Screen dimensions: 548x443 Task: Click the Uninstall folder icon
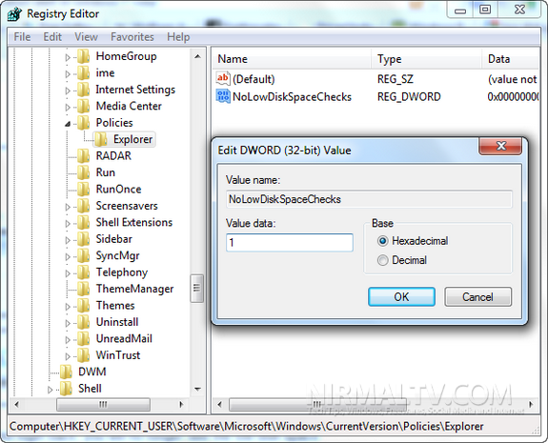point(84,322)
